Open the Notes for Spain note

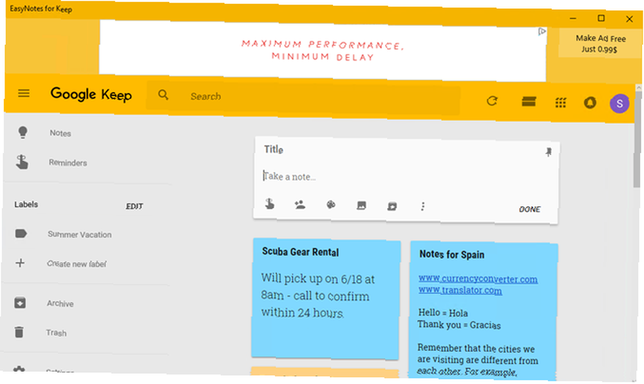tap(483, 311)
